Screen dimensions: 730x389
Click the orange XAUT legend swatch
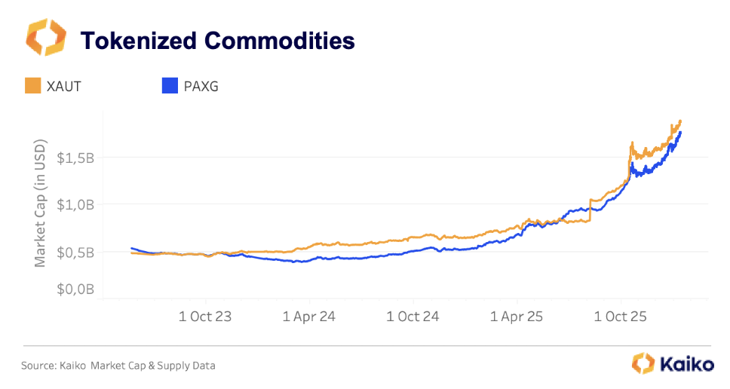click(x=32, y=86)
